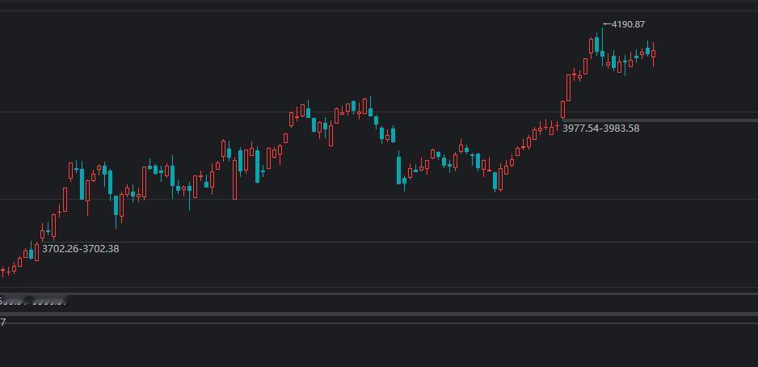The height and width of the screenshot is (367, 758).
Task: Click the peak candlestick marked by 4190.87
Action: 602,47
